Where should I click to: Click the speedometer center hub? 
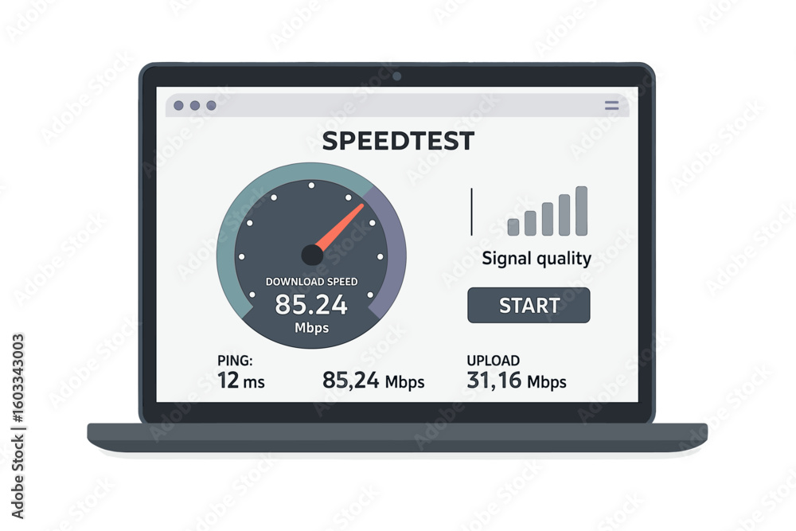312,255
